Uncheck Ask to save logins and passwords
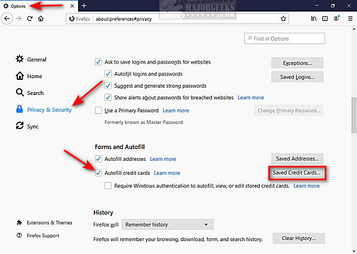357x254 pixels. click(x=98, y=62)
